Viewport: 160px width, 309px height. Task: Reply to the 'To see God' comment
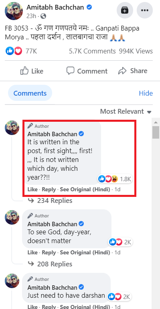(x=49, y=252)
